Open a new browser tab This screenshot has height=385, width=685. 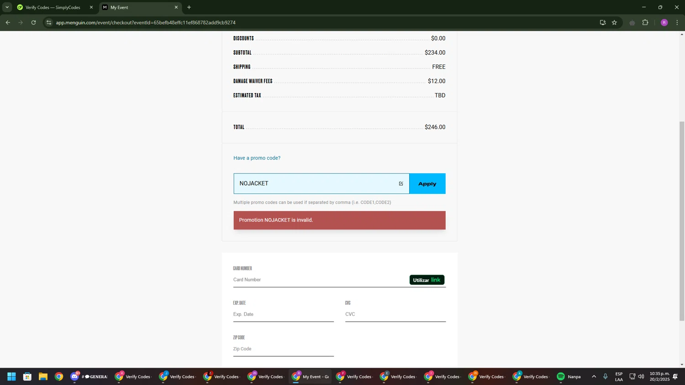[189, 7]
